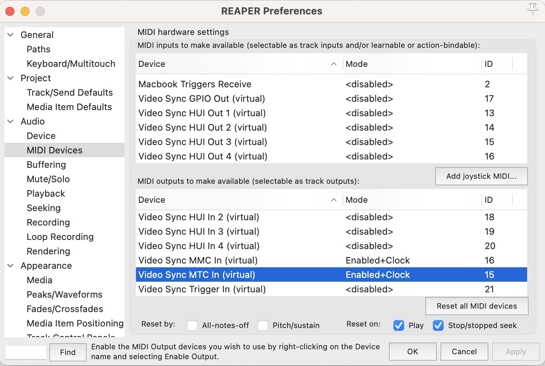Open Audio Device preferences page
Viewport: 545px width, 366px height.
coord(41,136)
